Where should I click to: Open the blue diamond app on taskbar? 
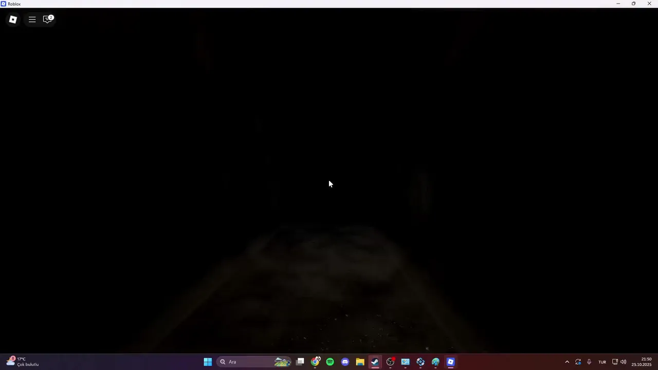pyautogui.click(x=421, y=362)
